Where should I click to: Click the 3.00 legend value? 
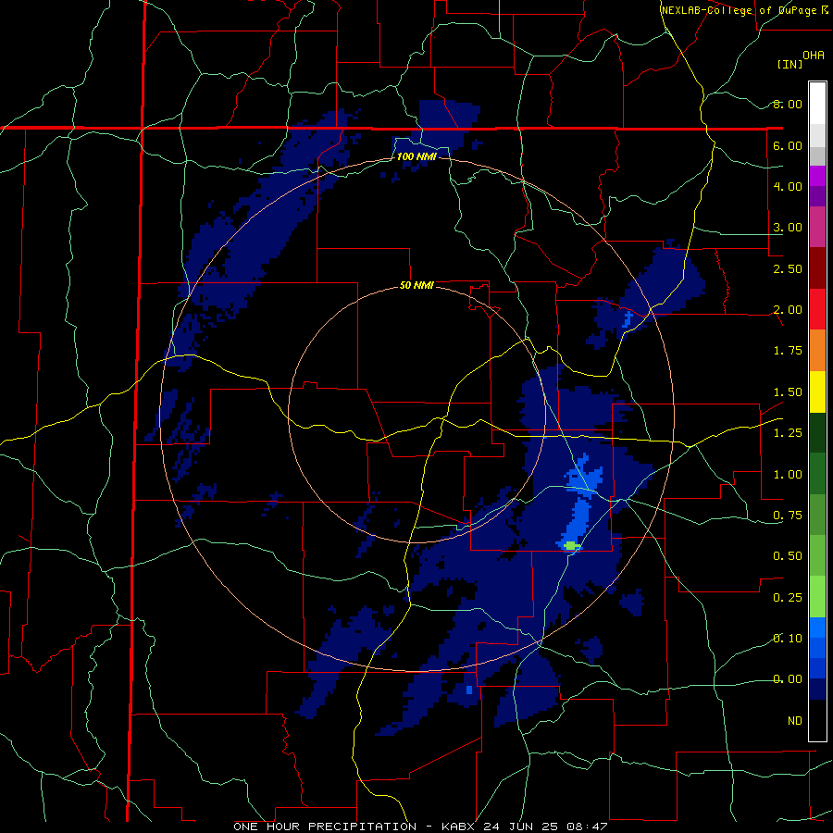pos(788,228)
